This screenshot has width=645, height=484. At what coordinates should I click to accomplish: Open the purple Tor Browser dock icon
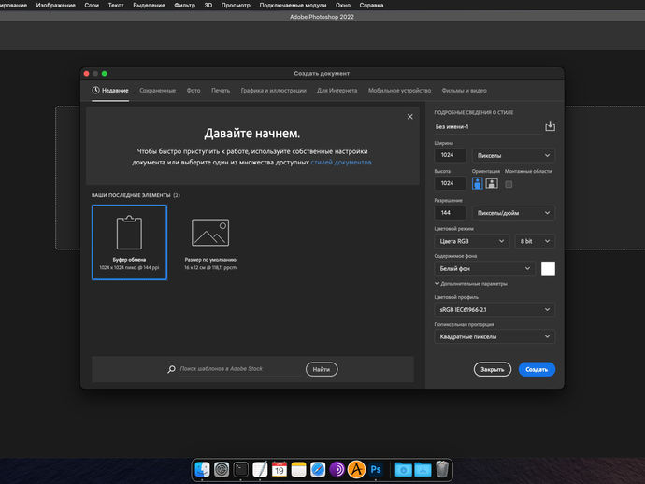click(x=337, y=469)
